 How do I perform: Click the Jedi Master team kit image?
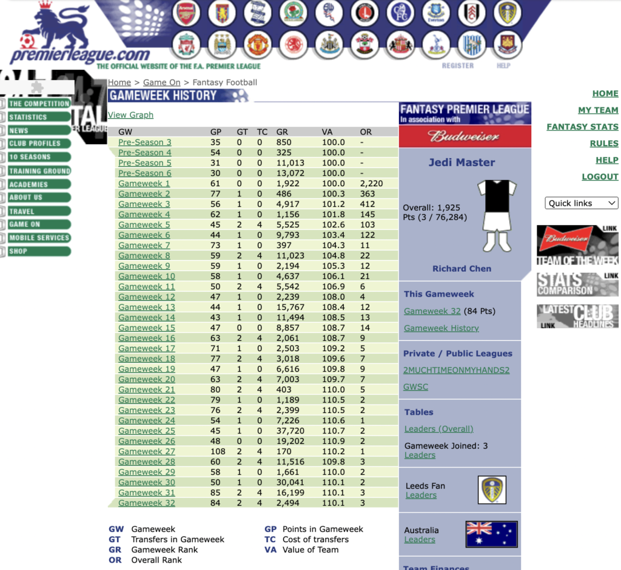[497, 216]
